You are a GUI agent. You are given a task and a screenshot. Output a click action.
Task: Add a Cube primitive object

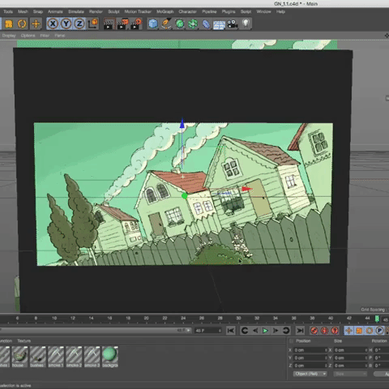coord(153,24)
